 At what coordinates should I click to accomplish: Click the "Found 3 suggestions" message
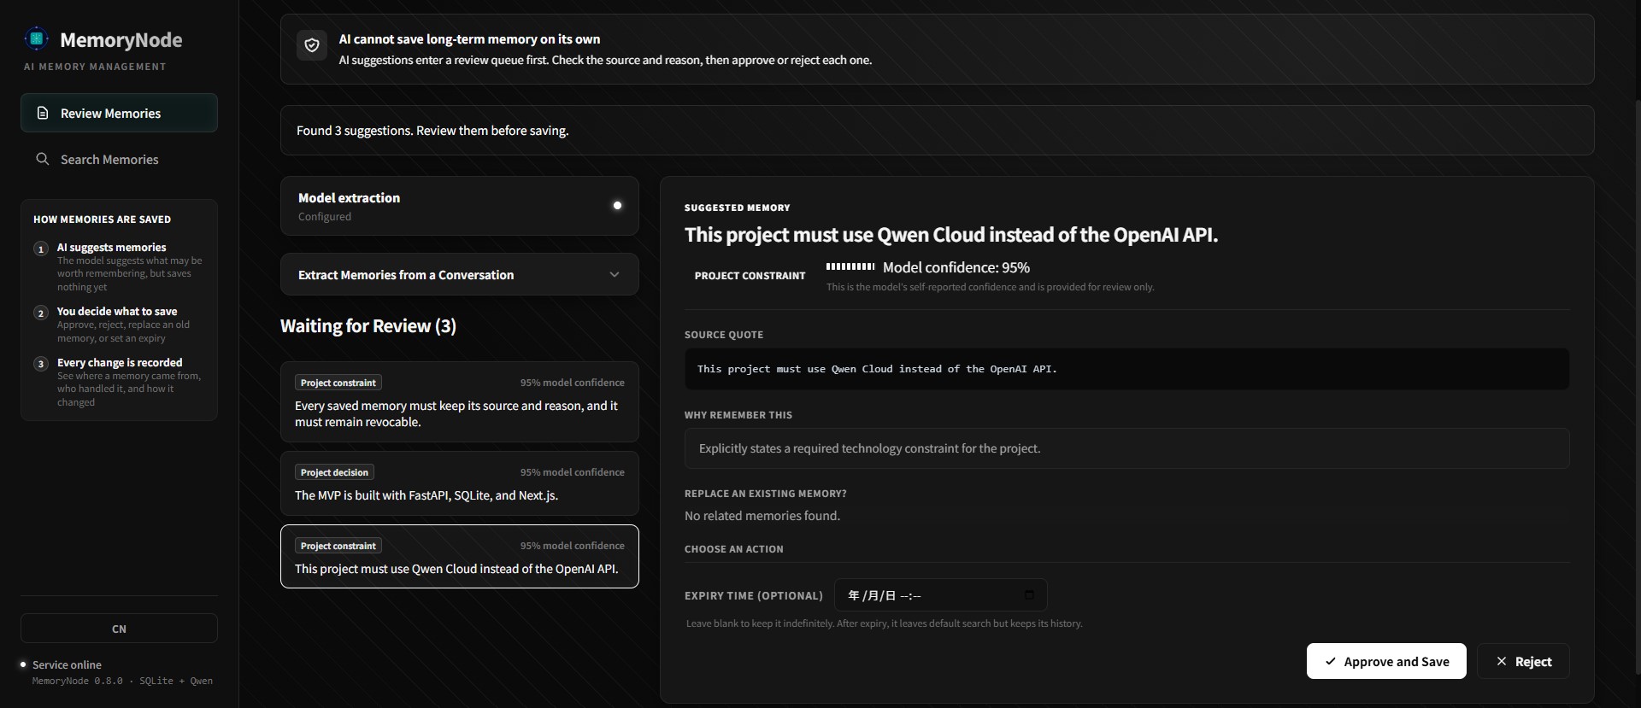click(x=432, y=131)
